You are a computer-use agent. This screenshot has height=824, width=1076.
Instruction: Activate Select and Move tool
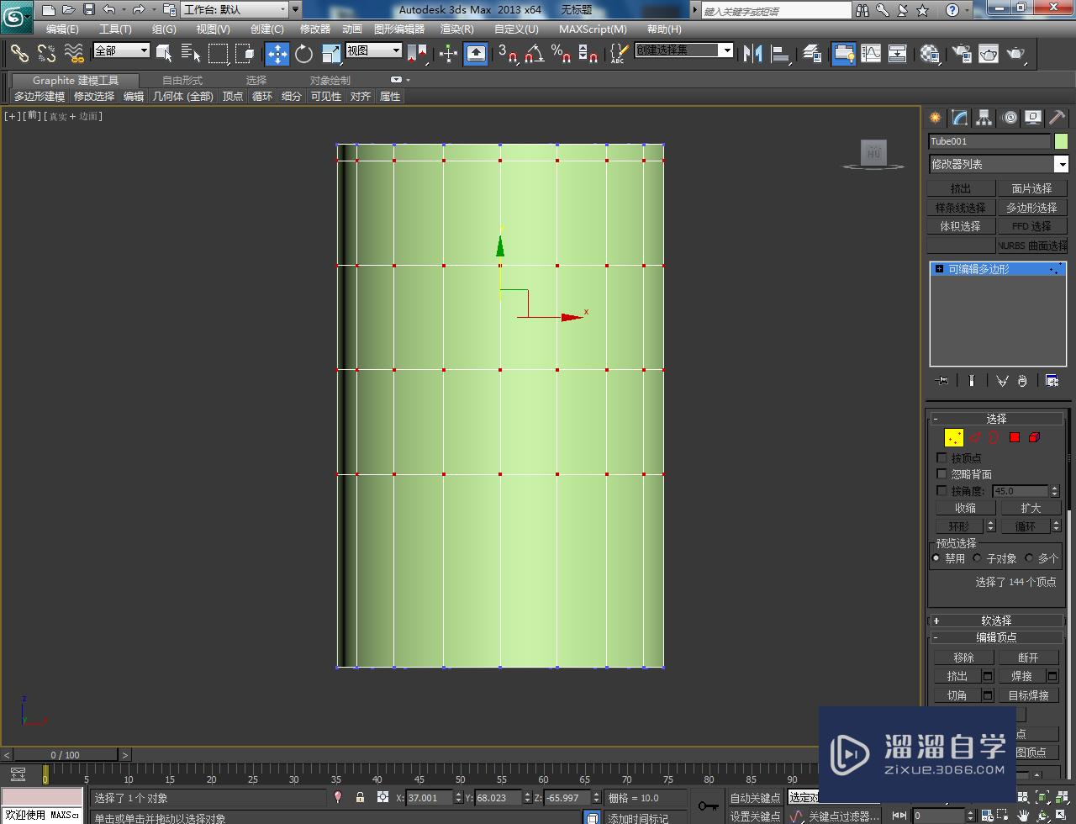pos(277,53)
